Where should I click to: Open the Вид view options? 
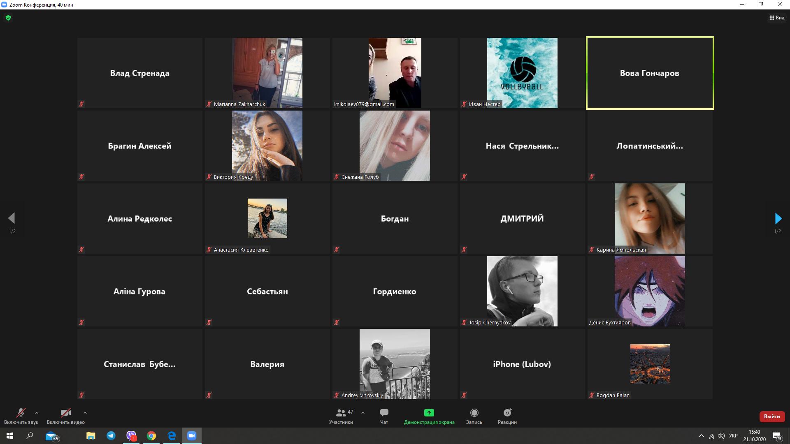pos(777,18)
